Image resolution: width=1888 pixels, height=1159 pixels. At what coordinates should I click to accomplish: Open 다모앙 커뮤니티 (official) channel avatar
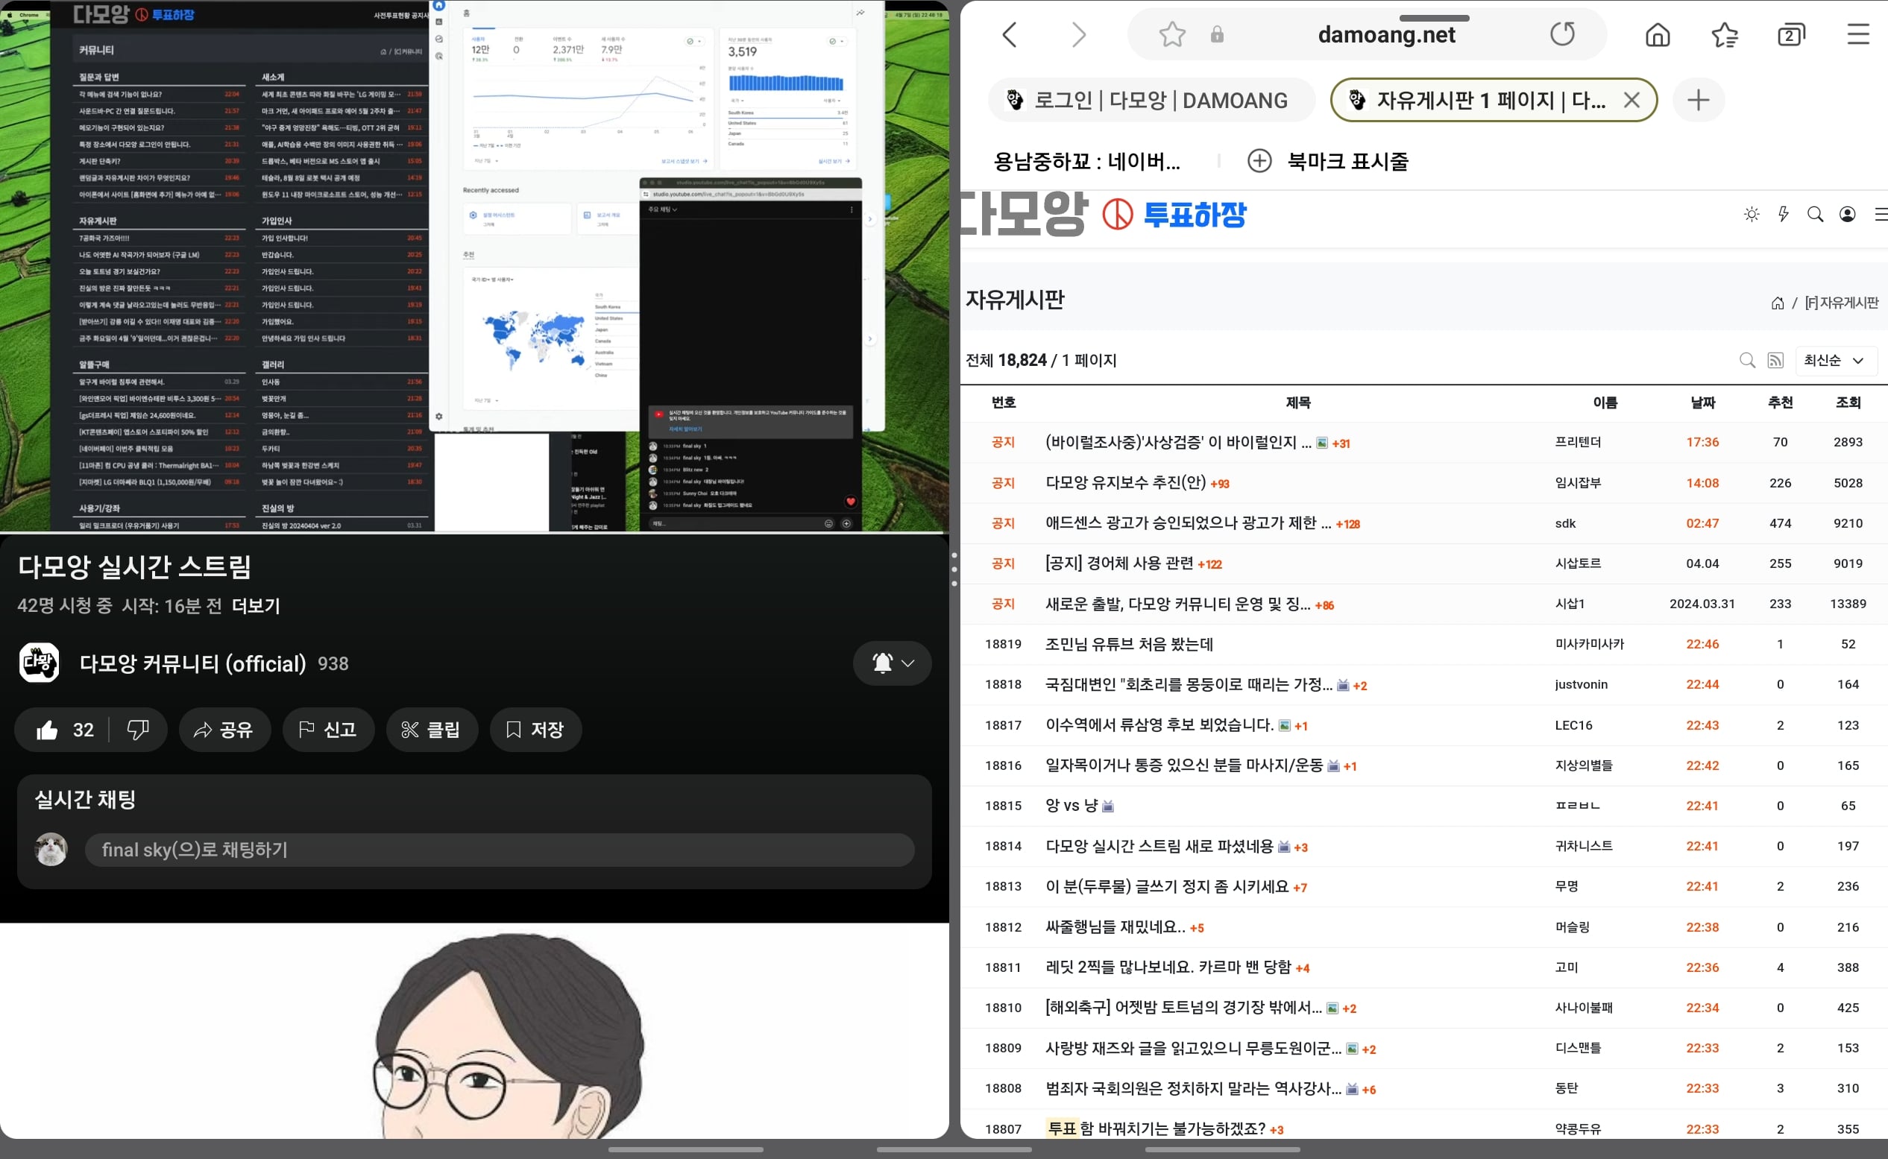(x=39, y=663)
